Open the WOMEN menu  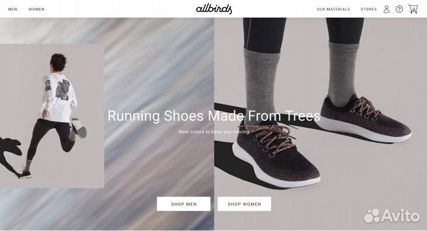[37, 9]
